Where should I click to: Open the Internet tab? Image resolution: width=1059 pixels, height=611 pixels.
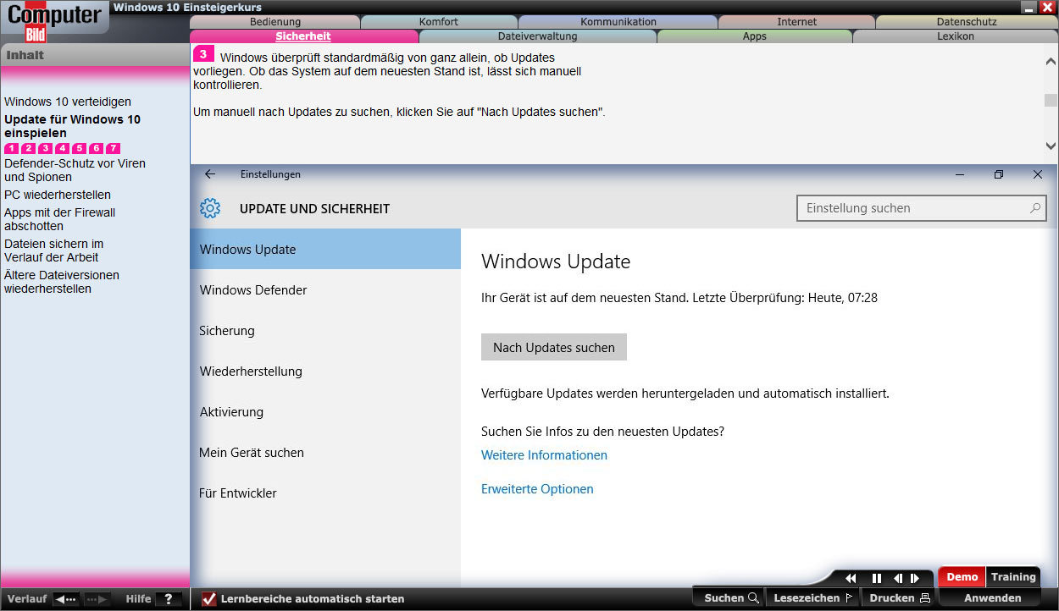coord(797,22)
